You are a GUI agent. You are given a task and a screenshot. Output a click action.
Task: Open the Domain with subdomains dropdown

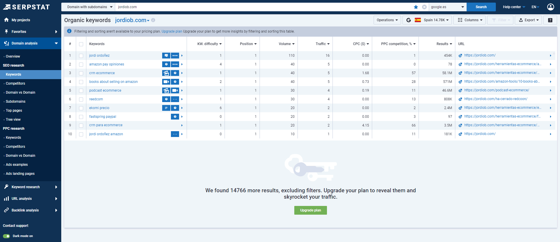point(88,7)
